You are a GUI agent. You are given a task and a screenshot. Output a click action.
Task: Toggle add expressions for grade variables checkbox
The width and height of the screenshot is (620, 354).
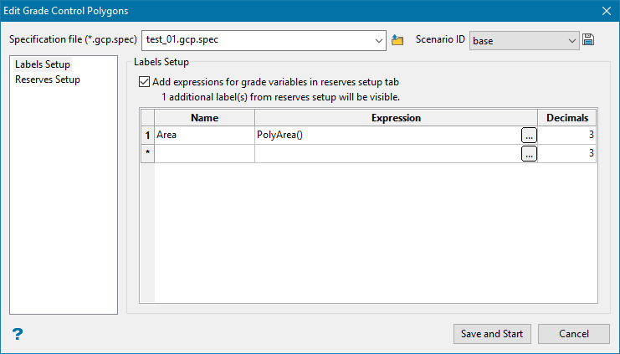[146, 82]
